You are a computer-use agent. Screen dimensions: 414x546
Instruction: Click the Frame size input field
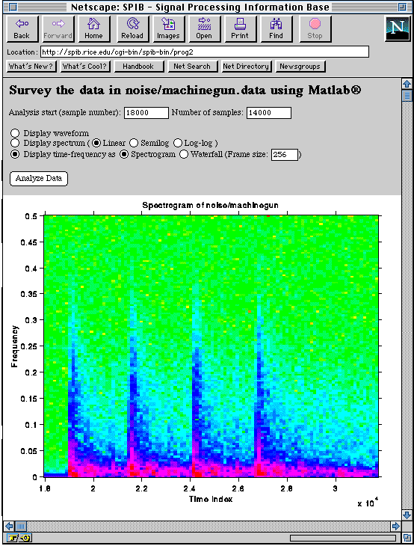285,155
